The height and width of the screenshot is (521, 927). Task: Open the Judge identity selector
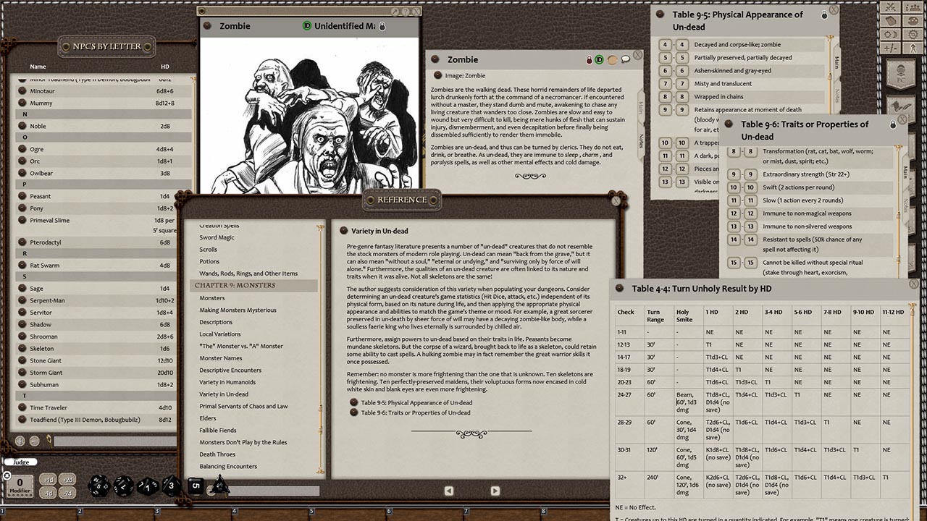(20, 462)
